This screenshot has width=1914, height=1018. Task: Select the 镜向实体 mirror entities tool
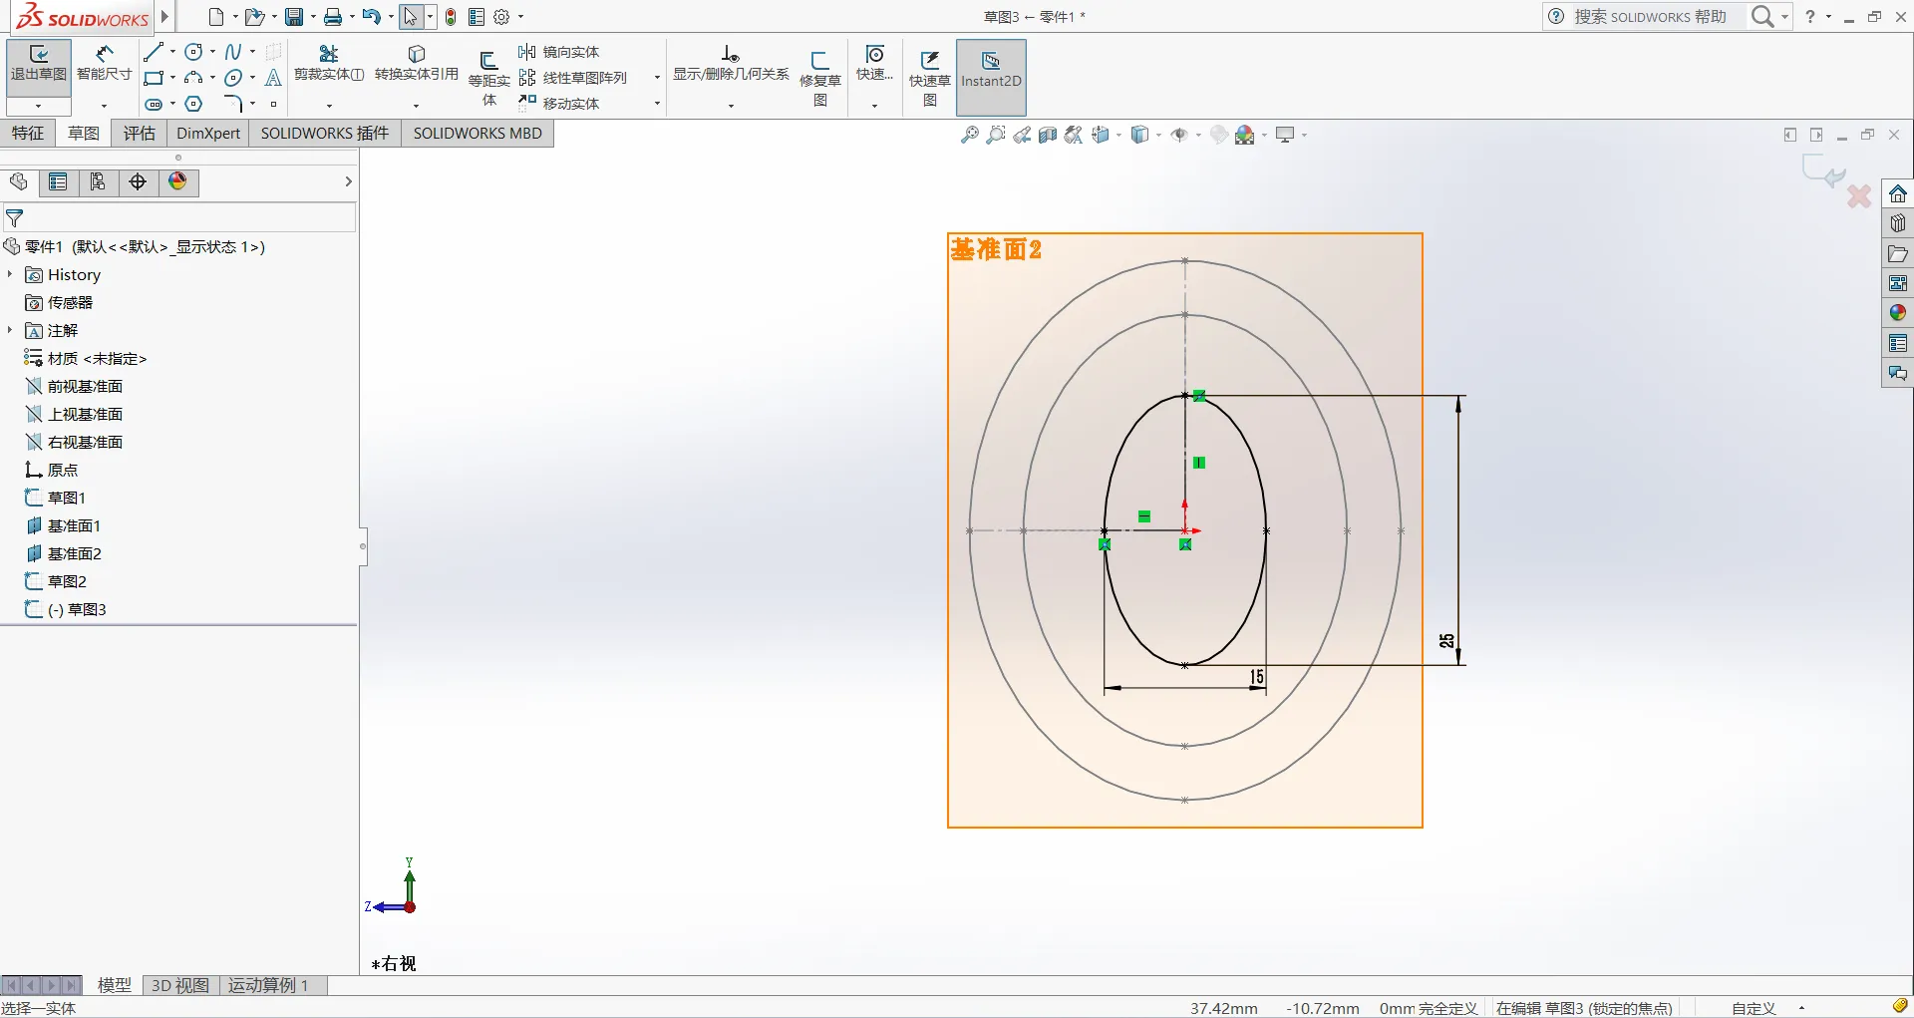(x=559, y=52)
